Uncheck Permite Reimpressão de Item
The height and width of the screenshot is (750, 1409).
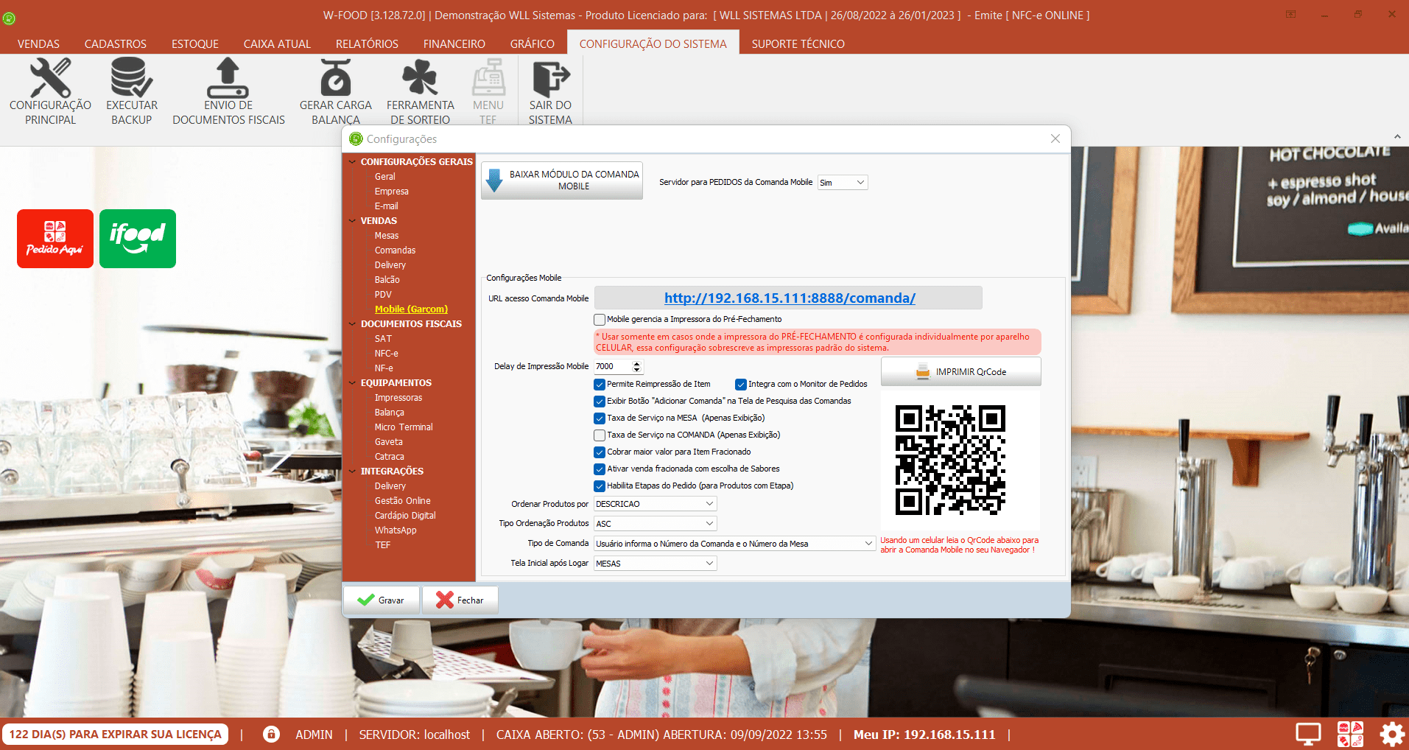tap(600, 385)
